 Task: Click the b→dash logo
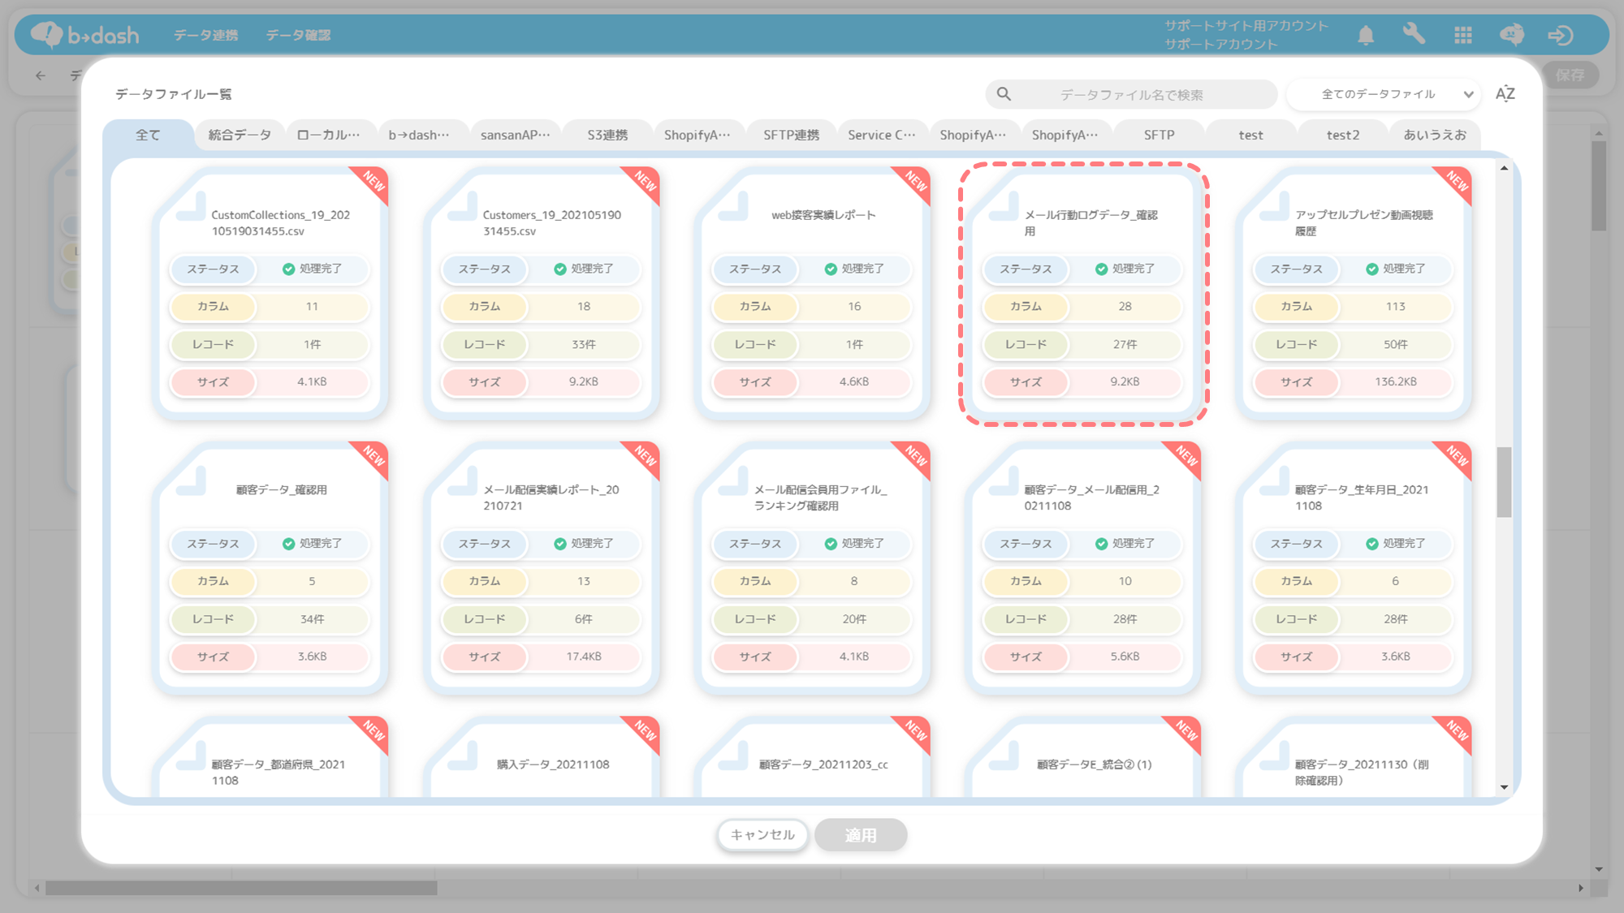[x=84, y=34]
